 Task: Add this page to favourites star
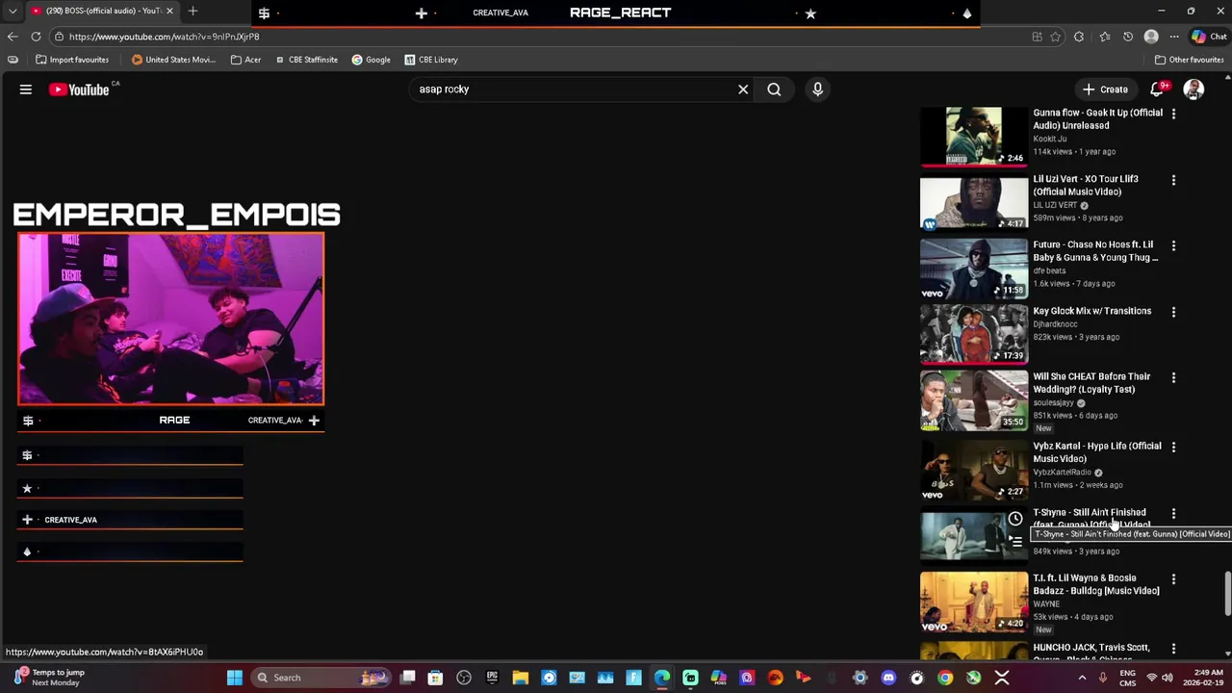1056,37
